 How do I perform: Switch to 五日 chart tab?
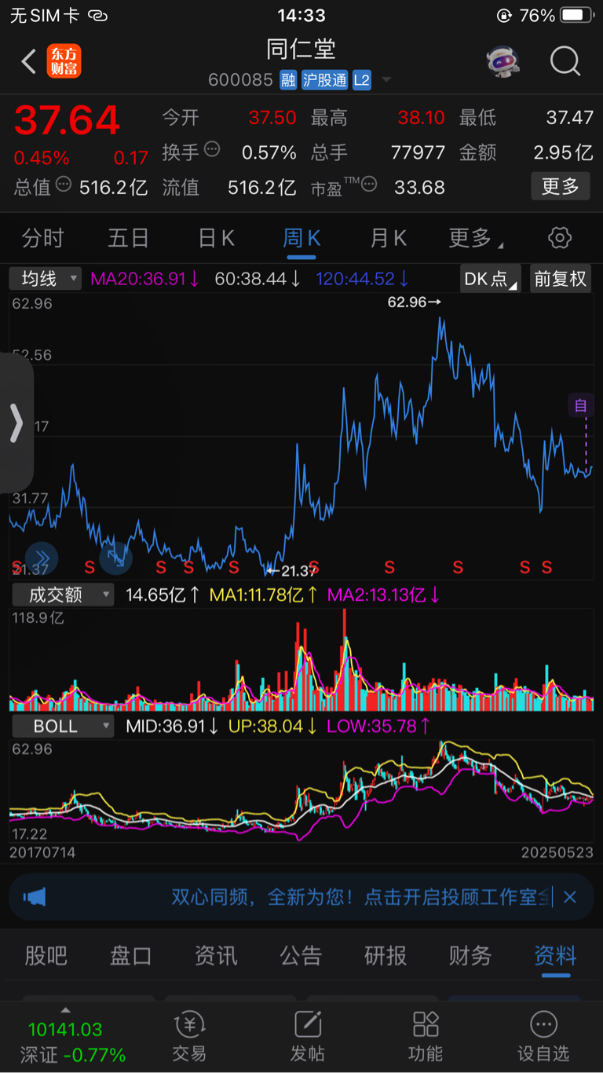tap(128, 238)
